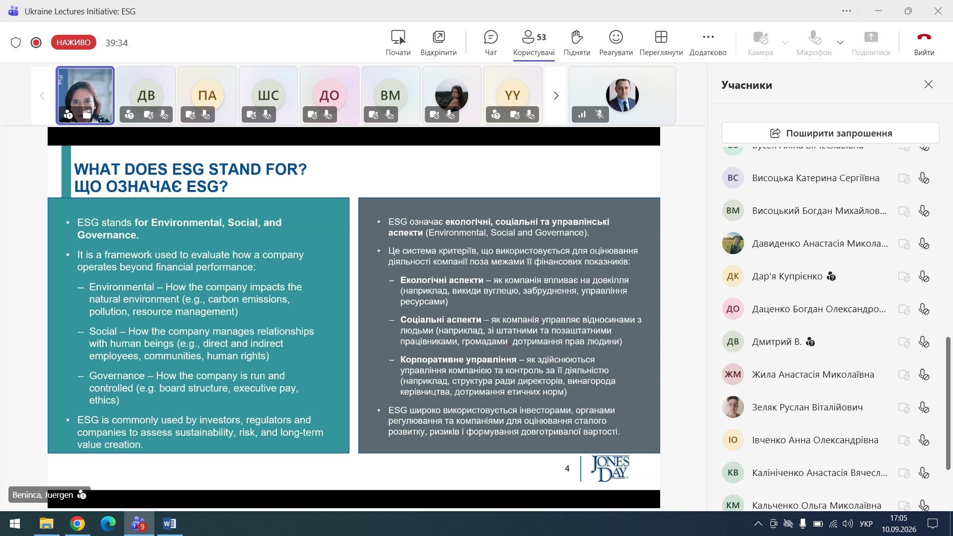Show next participant thumbnails chevron
This screenshot has width=953, height=536.
click(x=556, y=96)
